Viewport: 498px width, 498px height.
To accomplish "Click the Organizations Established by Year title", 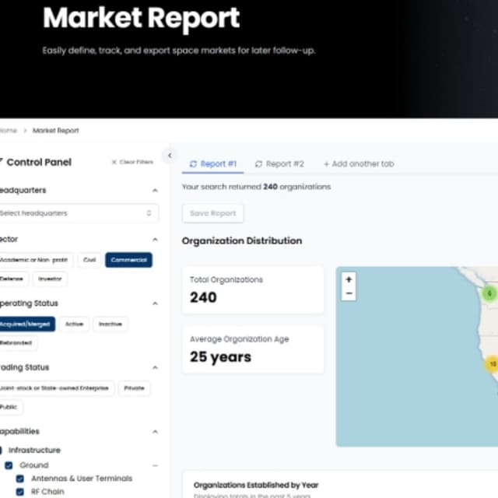I will pos(256,485).
